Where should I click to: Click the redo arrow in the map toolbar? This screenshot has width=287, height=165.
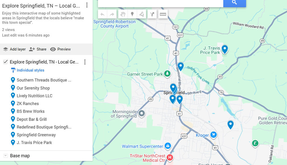point(112,14)
